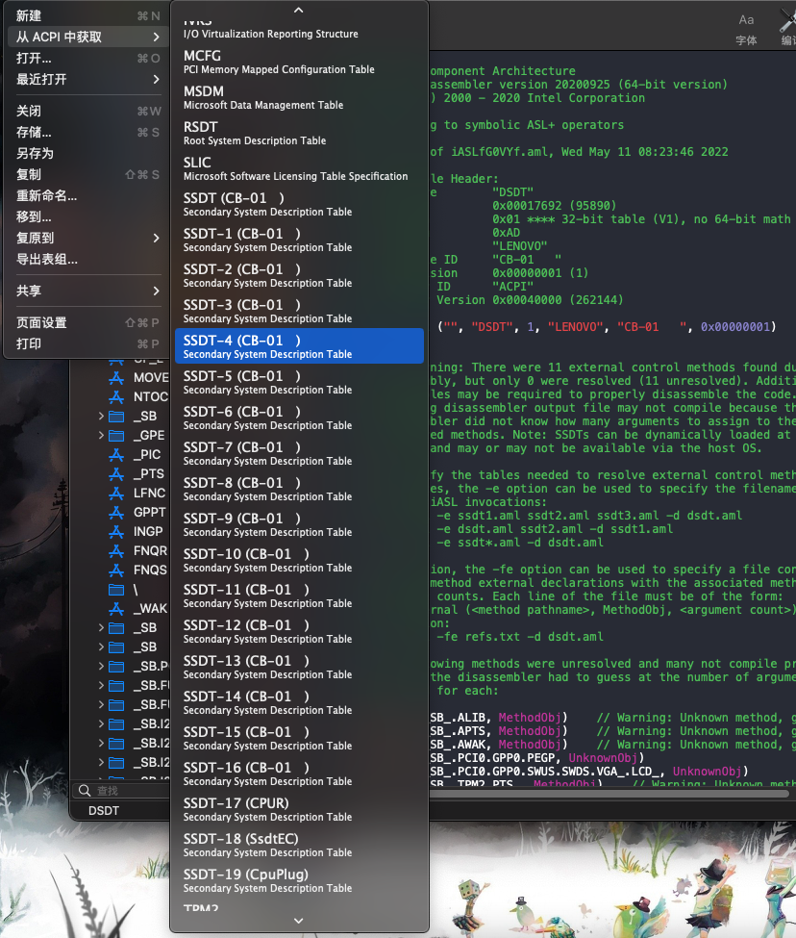Screen dimensions: 796x938
Task: Select MCFG PCI Memory Mapped Configuration Table
Action: point(298,62)
